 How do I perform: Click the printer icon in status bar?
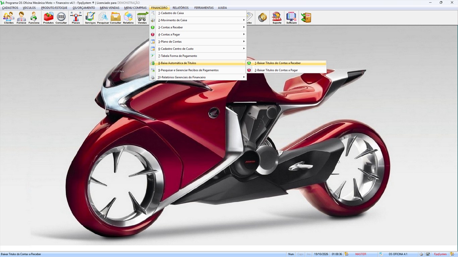[x=421, y=254]
